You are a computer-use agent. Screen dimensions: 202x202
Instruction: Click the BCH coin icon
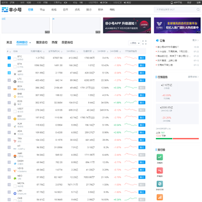click(x=15, y=89)
